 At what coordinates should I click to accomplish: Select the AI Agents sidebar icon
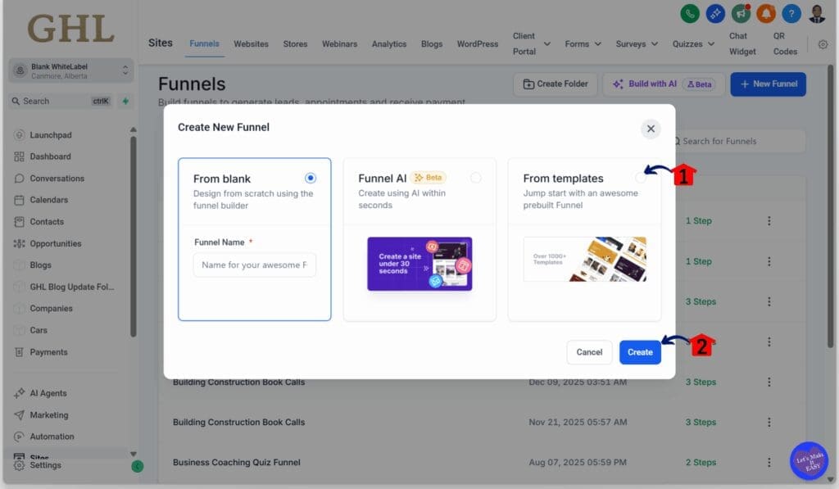20,392
